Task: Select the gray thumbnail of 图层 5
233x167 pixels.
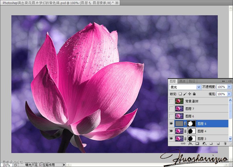Action: click(179, 123)
